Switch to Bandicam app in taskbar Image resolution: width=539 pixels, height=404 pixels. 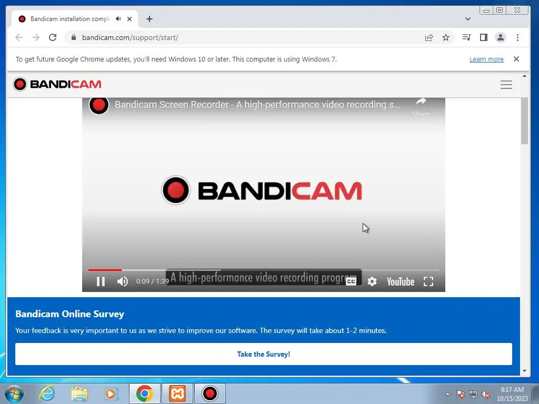tap(209, 393)
